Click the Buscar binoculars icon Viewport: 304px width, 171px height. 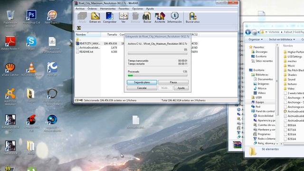pyautogui.click(x=147, y=18)
